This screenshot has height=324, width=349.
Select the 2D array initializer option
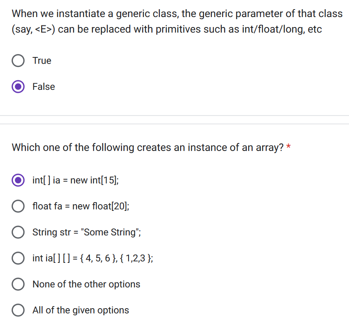(x=18, y=258)
